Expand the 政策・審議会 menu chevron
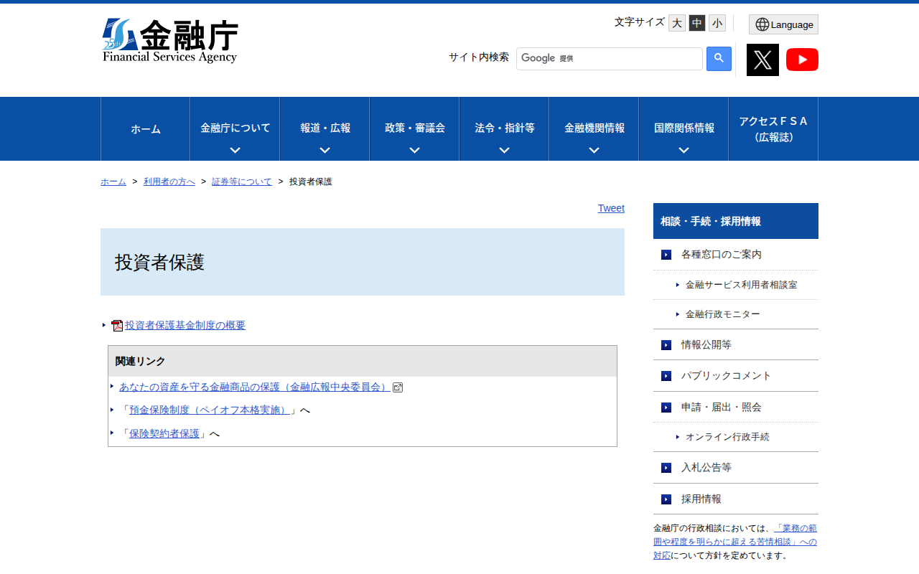 pyautogui.click(x=414, y=150)
